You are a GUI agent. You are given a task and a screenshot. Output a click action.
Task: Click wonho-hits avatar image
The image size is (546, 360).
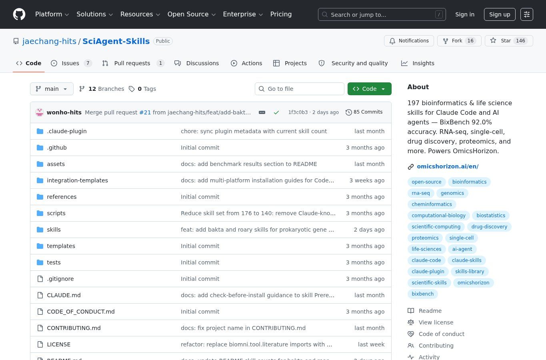pos(40,112)
